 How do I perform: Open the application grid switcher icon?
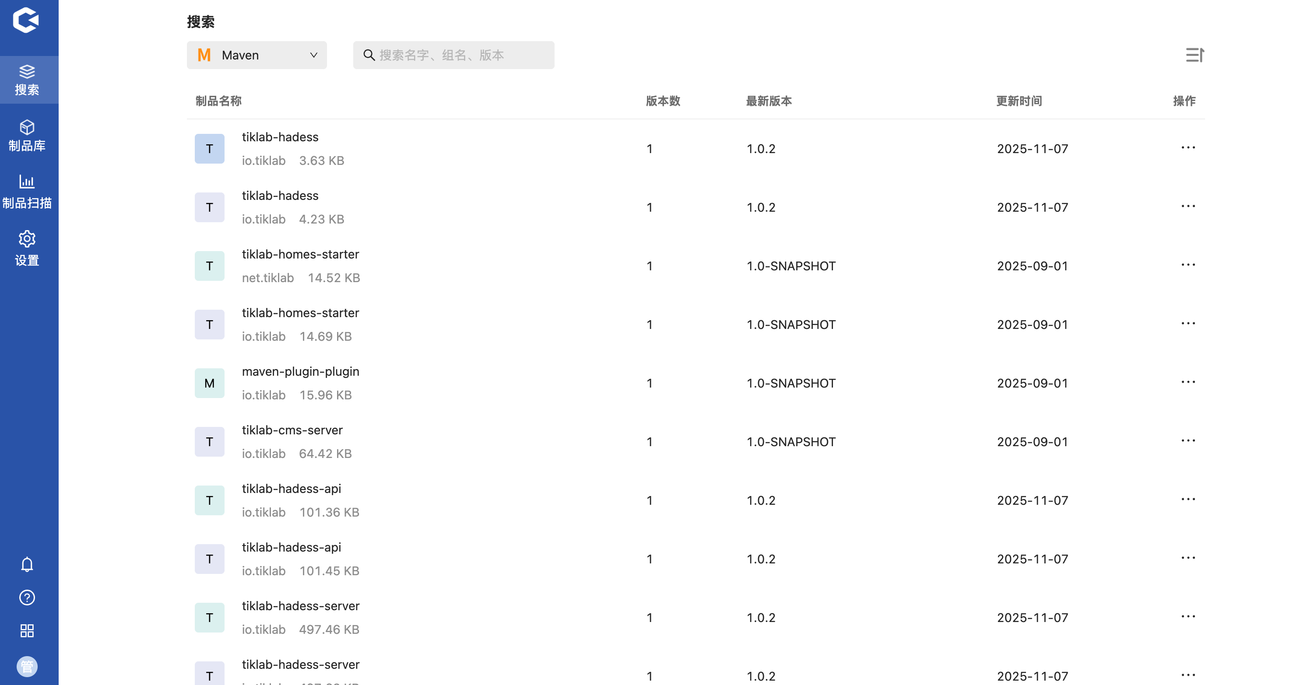pyautogui.click(x=27, y=631)
